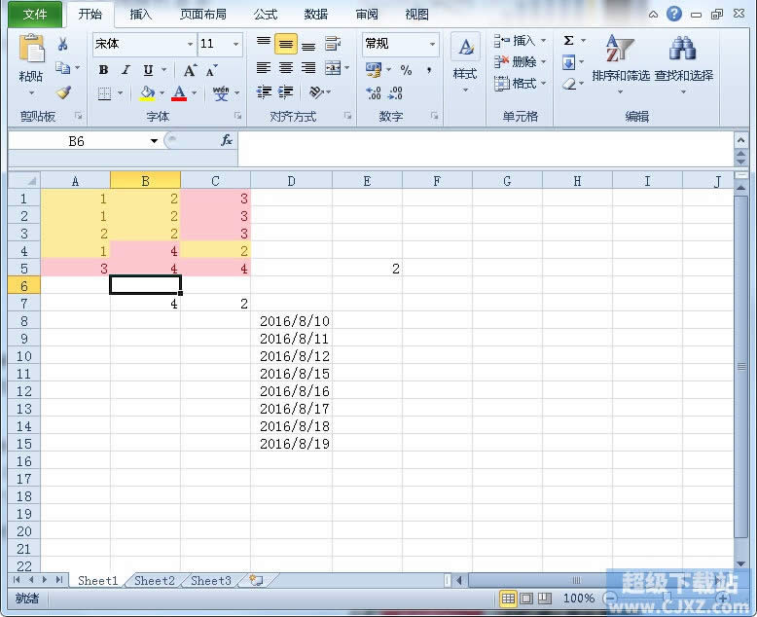Click the text orientation icon

[316, 91]
